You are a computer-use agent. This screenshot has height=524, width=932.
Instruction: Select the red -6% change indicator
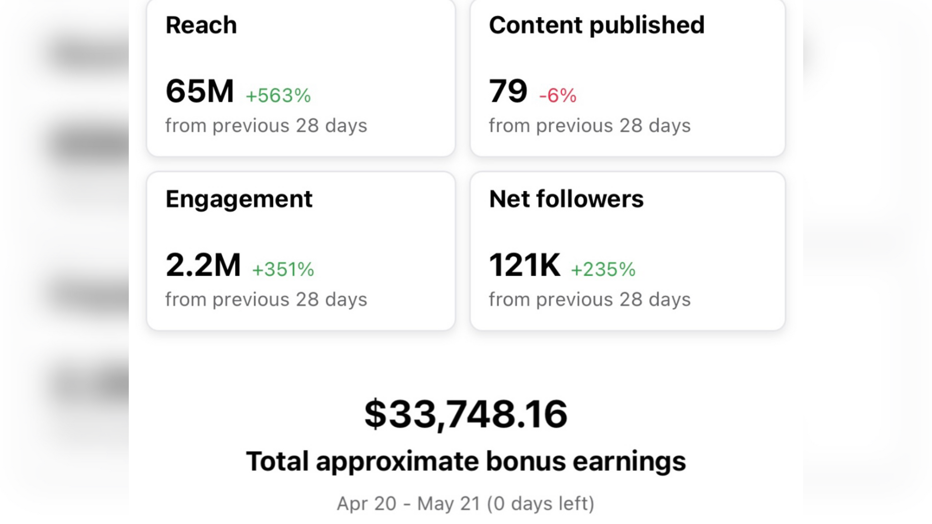tap(557, 95)
